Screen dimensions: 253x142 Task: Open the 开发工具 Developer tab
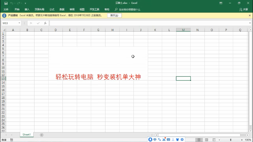tap(94, 10)
